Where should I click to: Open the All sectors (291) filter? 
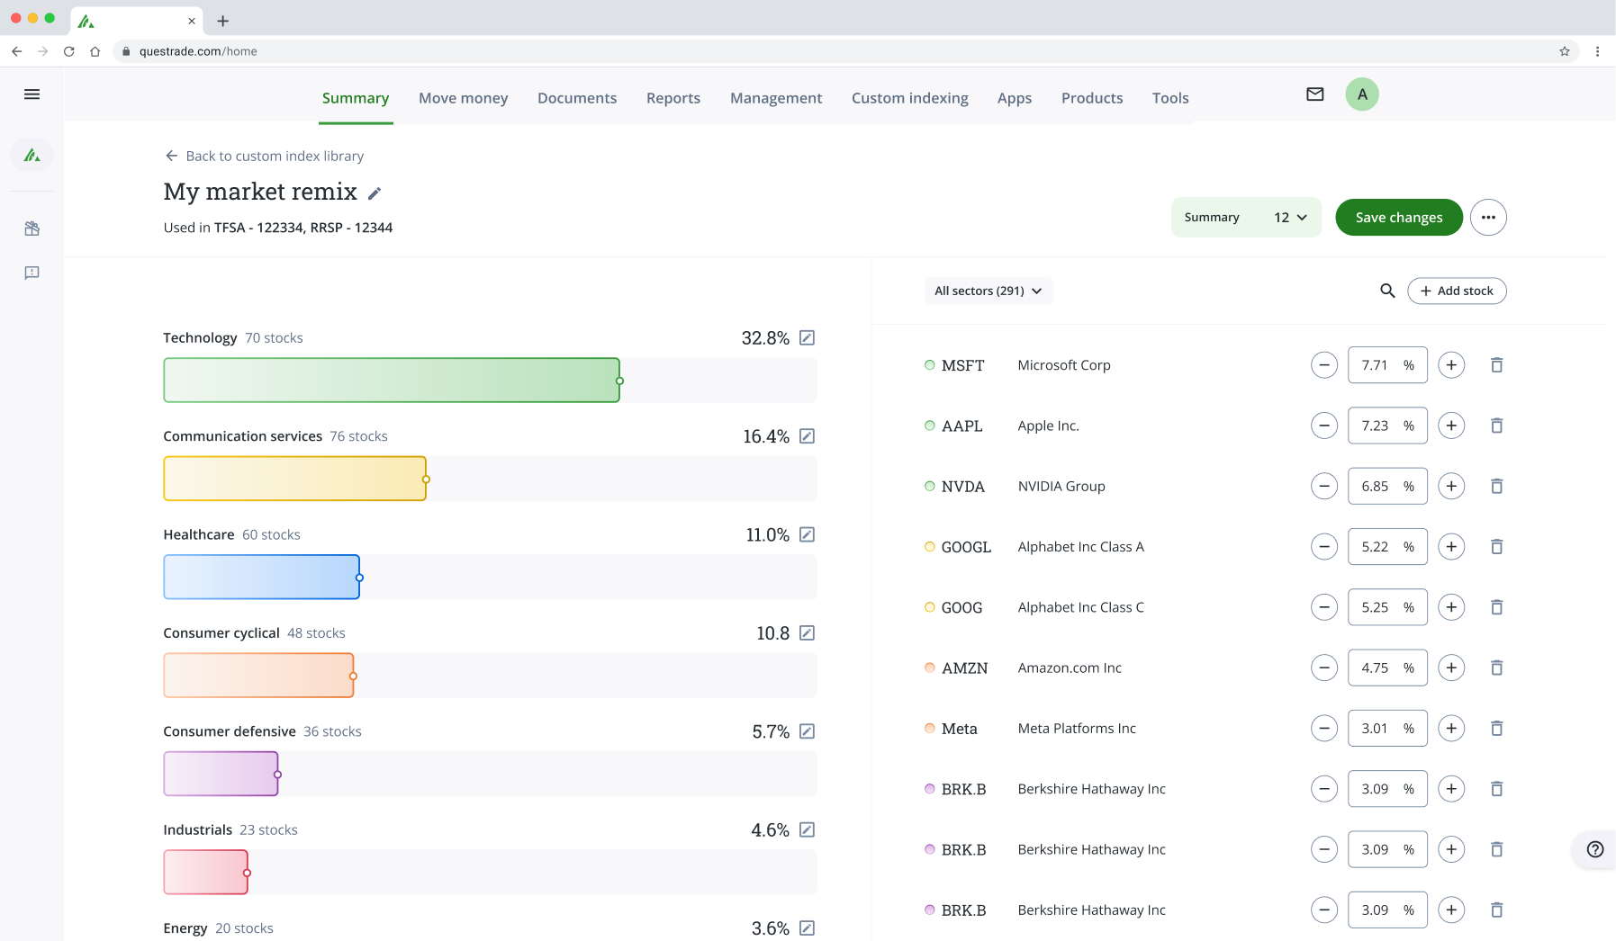[x=989, y=291]
